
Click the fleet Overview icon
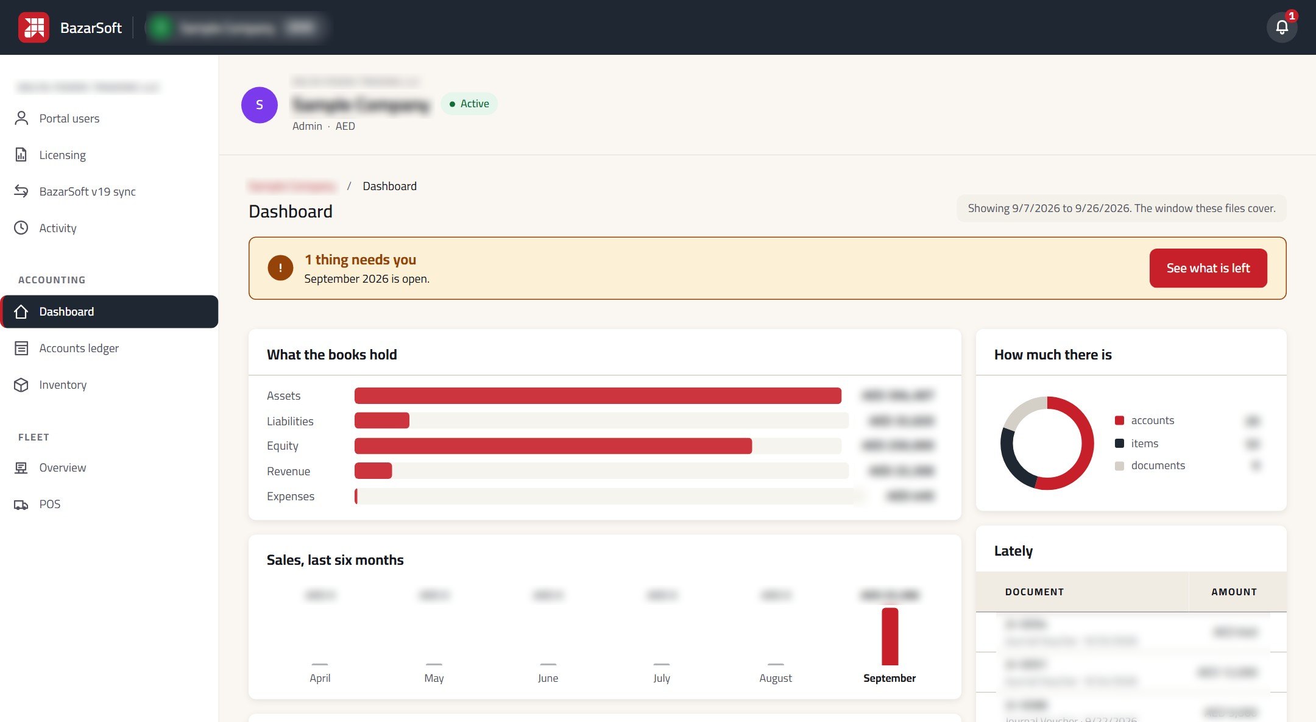click(21, 468)
